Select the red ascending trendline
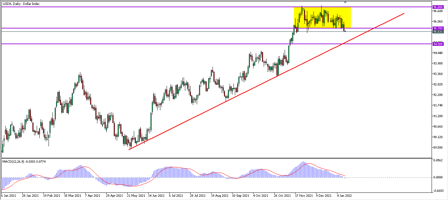Screen dimensions: 448x200 click(267, 82)
